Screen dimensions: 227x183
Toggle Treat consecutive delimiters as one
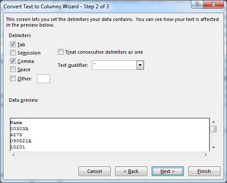click(x=61, y=52)
